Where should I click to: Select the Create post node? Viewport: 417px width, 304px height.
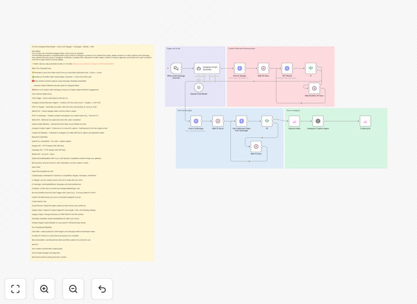click(365, 121)
